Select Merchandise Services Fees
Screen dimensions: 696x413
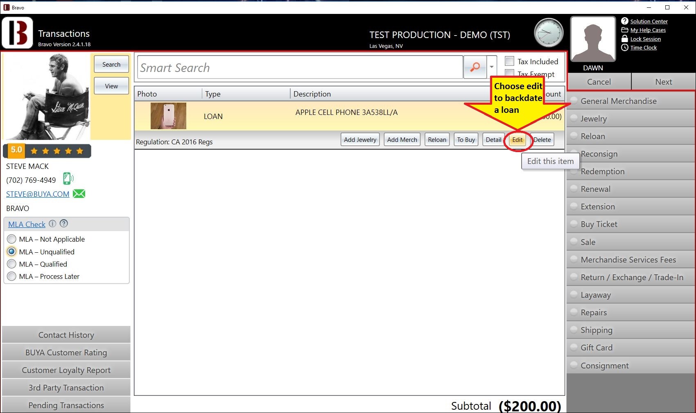coord(631,260)
